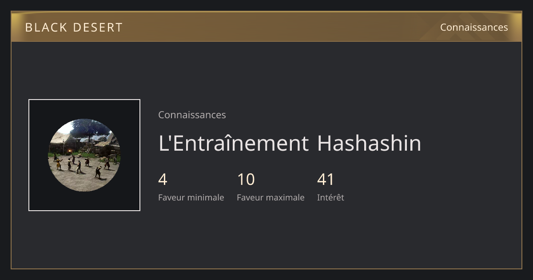The image size is (533, 280).
Task: Select the Faveur maximale label
Action: 270,197
